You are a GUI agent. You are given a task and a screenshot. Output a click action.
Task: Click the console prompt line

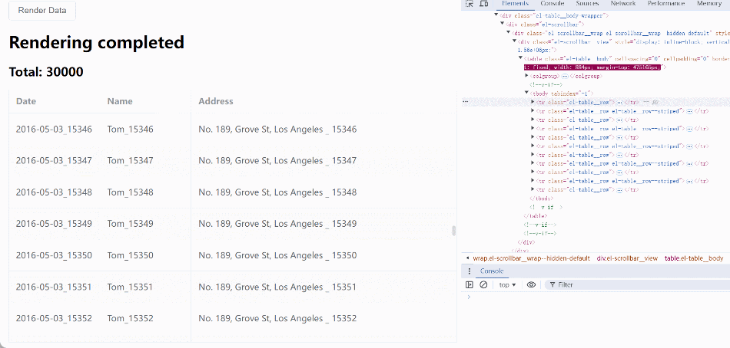point(596,297)
